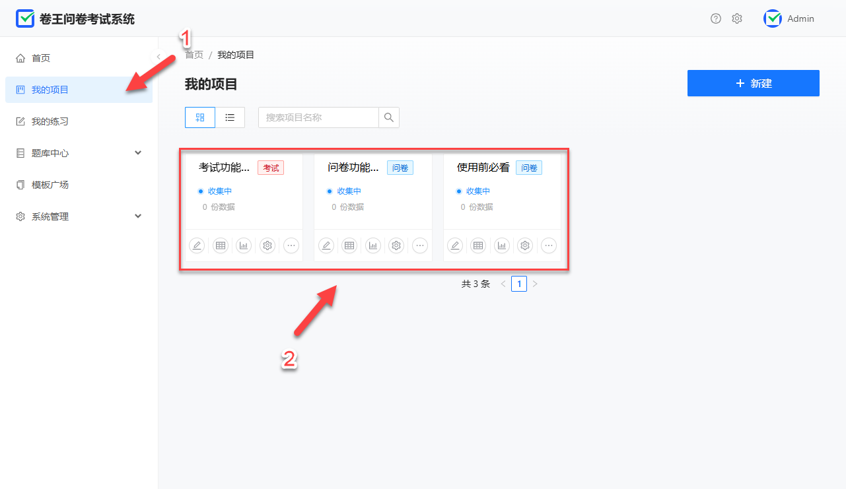Viewport: 846px width, 489px height.
Task: Open the data table icon on 考试功能 card
Action: point(221,245)
